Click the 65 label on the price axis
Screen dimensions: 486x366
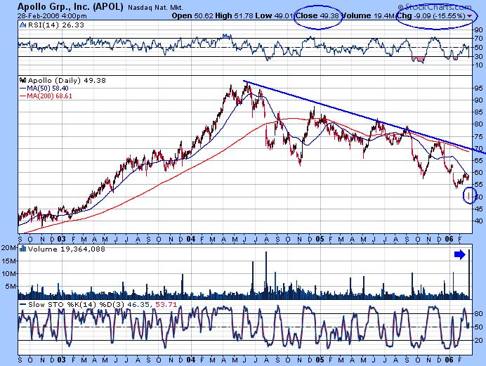[x=478, y=160]
